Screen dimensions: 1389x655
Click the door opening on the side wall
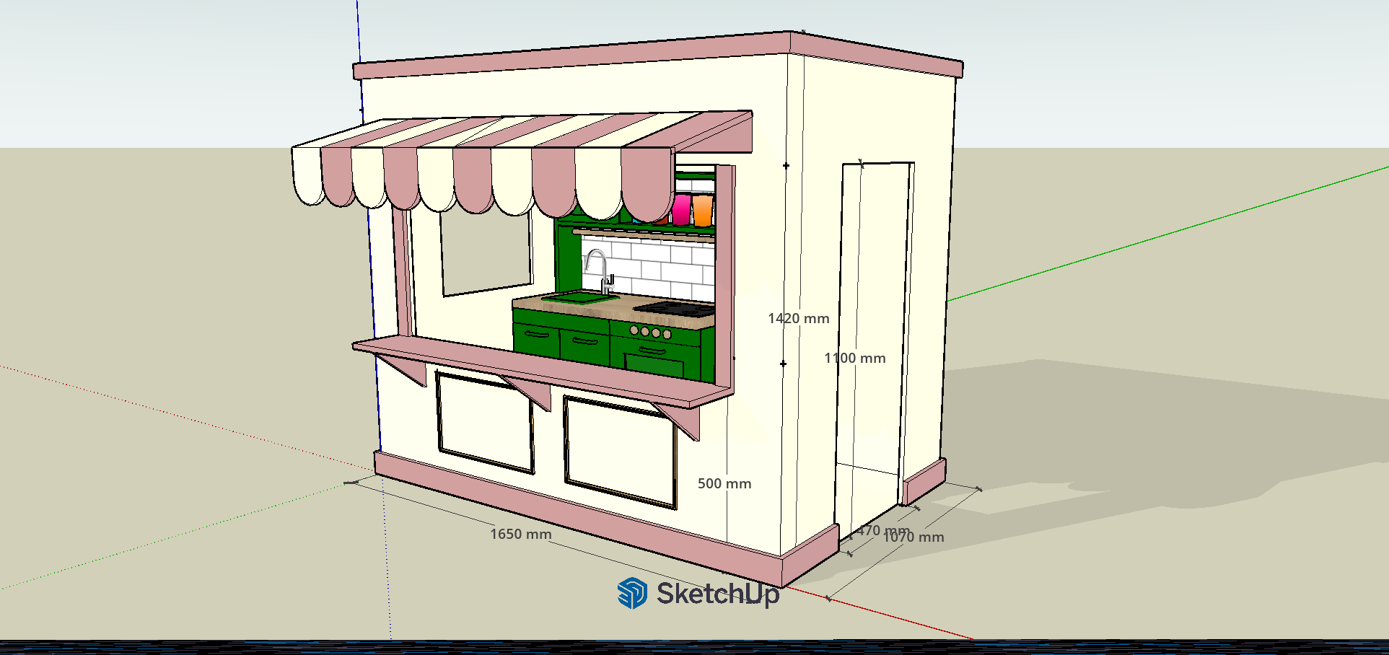(873, 325)
